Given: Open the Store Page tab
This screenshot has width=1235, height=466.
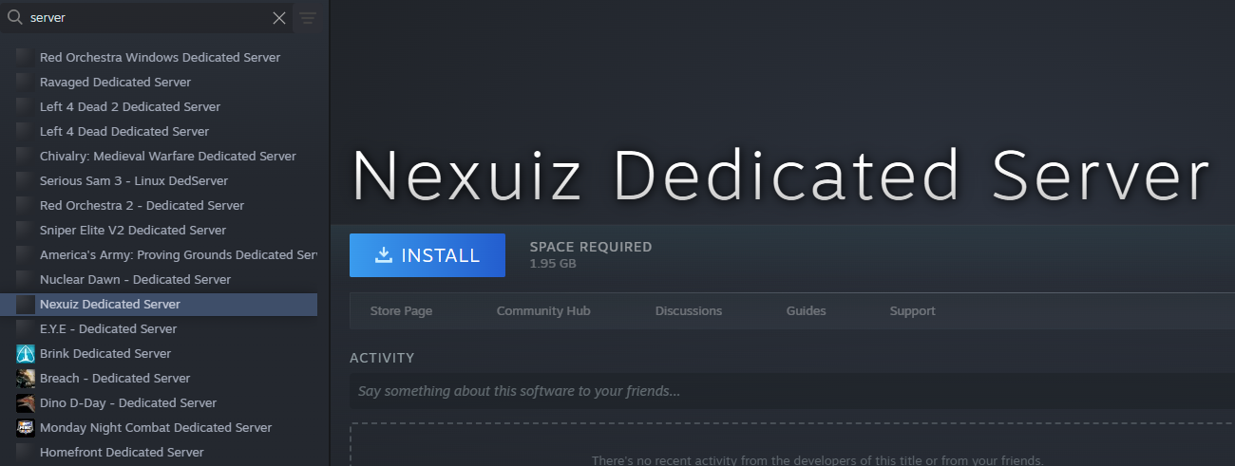Looking at the screenshot, I should point(401,310).
